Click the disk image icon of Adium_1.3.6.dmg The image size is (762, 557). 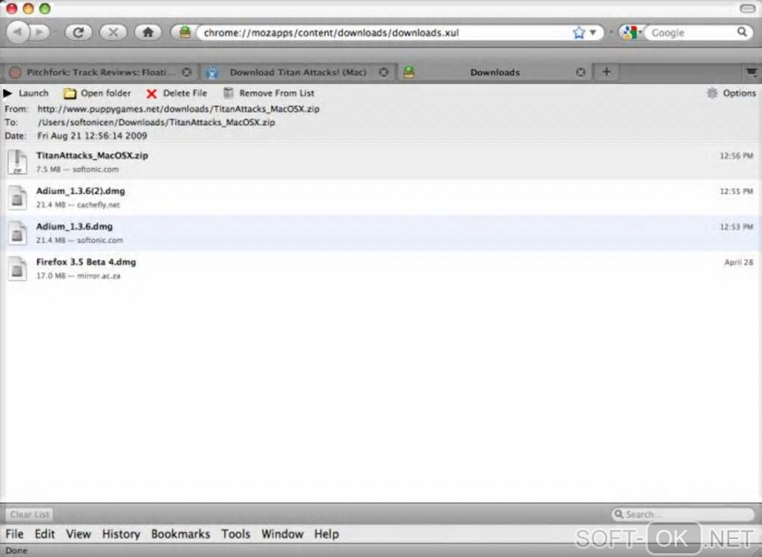(17, 233)
